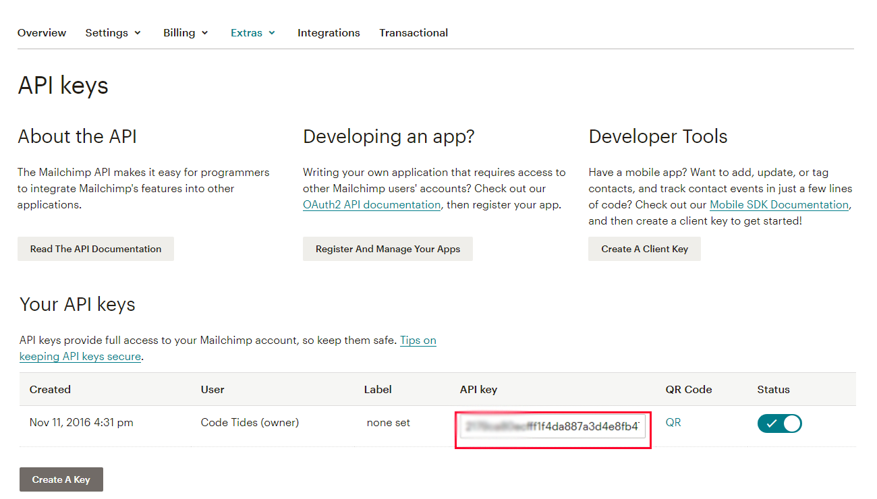Screen dimensions: 877x499
Task: Expand the Settings dropdown menu
Action: coord(113,32)
